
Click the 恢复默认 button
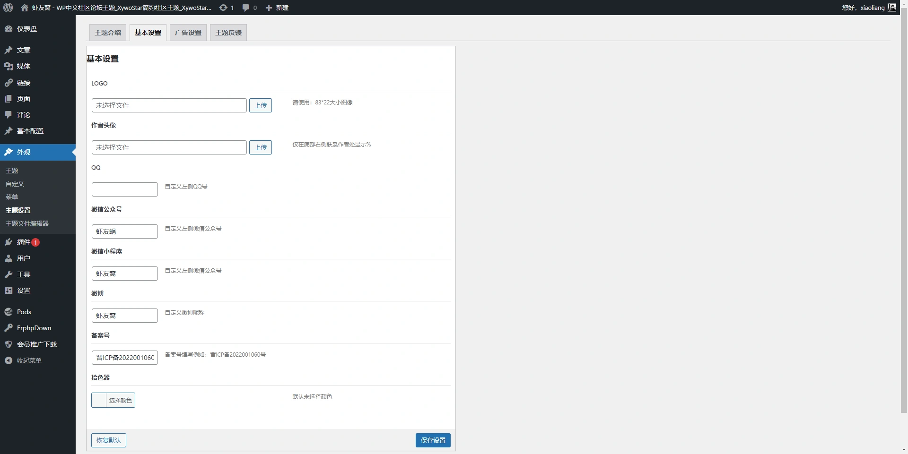coord(109,440)
